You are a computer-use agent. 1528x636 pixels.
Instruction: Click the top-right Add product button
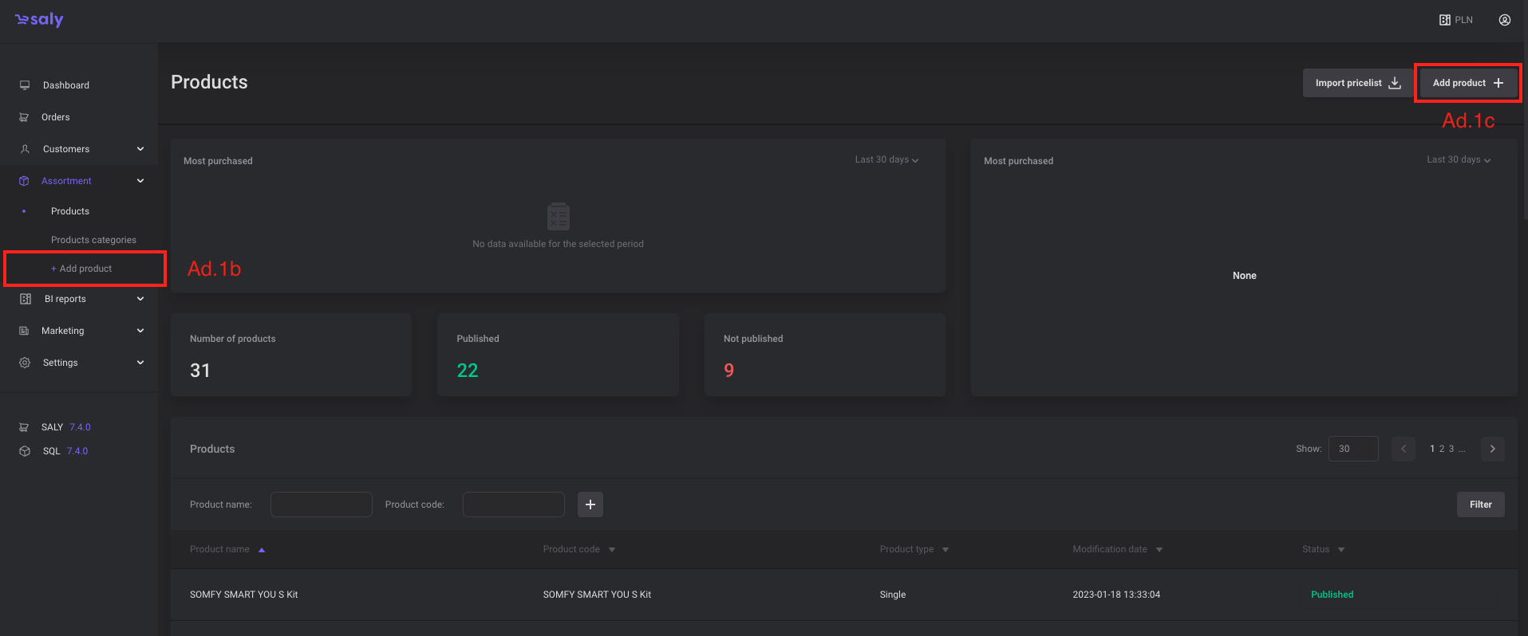pos(1467,83)
